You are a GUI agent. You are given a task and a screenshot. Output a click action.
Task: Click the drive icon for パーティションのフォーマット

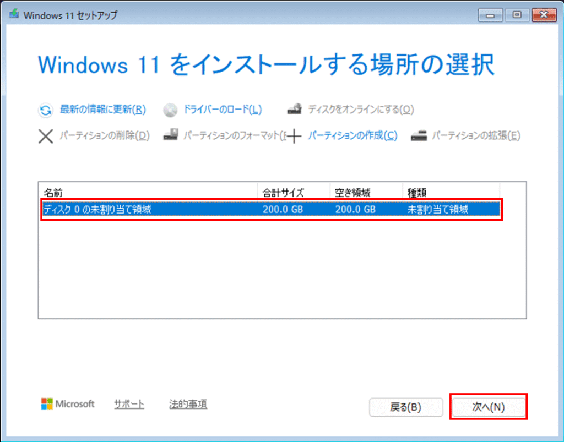tap(170, 135)
